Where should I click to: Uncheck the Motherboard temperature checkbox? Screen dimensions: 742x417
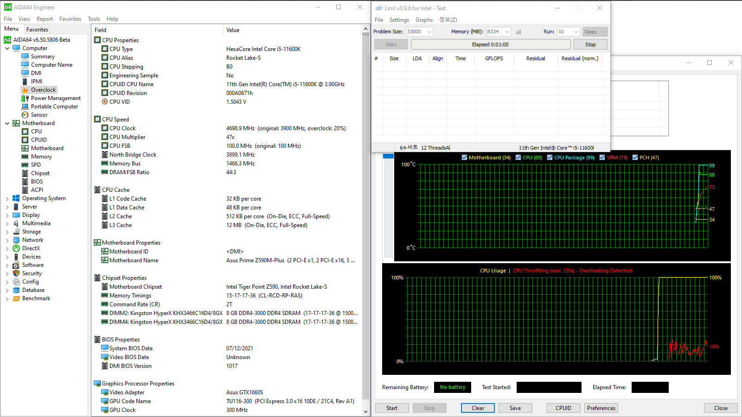464,158
